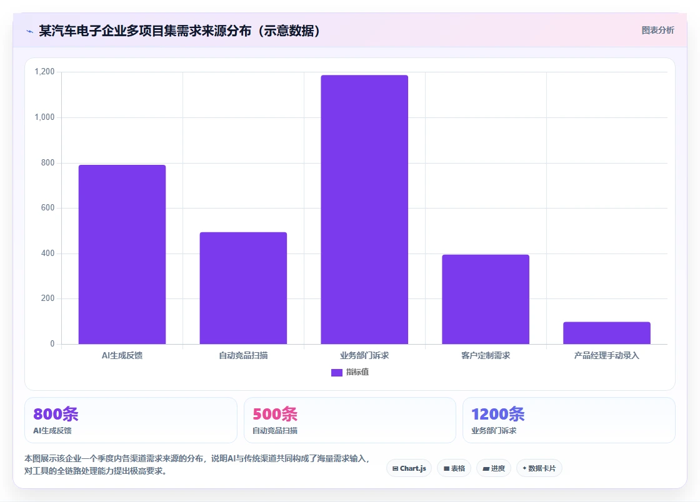Viewport: 700px width, 502px height.
Task: Click the 产品经理手动录入 x-axis label
Action: [x=607, y=355]
